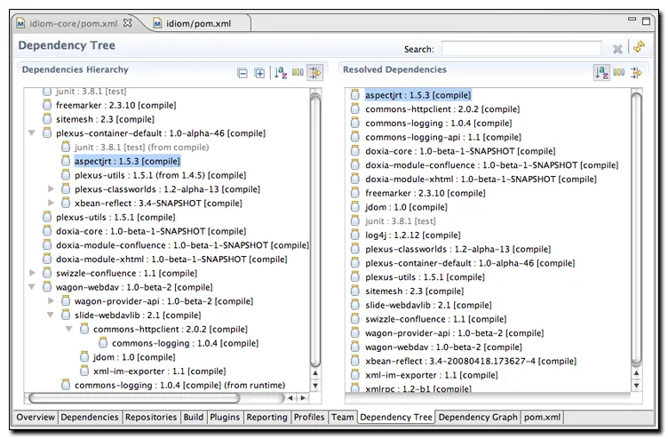Select doxia-module-xhtml in Dependencies Hierarchy
The image size is (668, 439).
[x=171, y=259]
